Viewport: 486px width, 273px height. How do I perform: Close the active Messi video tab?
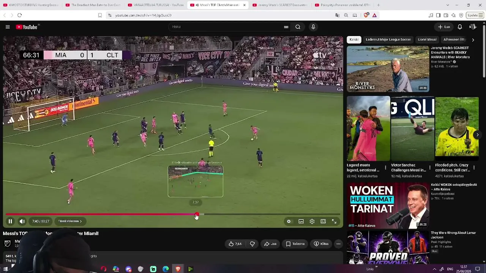(244, 5)
